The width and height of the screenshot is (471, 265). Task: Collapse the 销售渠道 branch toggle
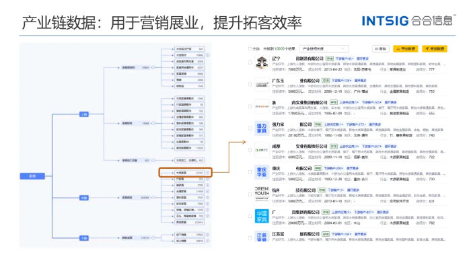153,237
